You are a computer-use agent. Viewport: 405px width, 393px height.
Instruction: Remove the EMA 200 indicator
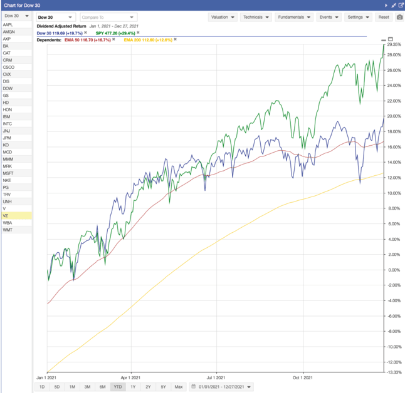[176, 39]
